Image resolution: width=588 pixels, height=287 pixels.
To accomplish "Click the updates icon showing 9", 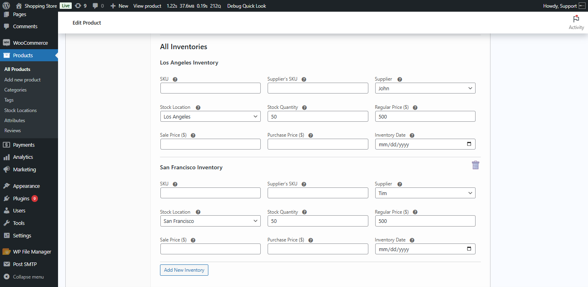I will pos(81,6).
